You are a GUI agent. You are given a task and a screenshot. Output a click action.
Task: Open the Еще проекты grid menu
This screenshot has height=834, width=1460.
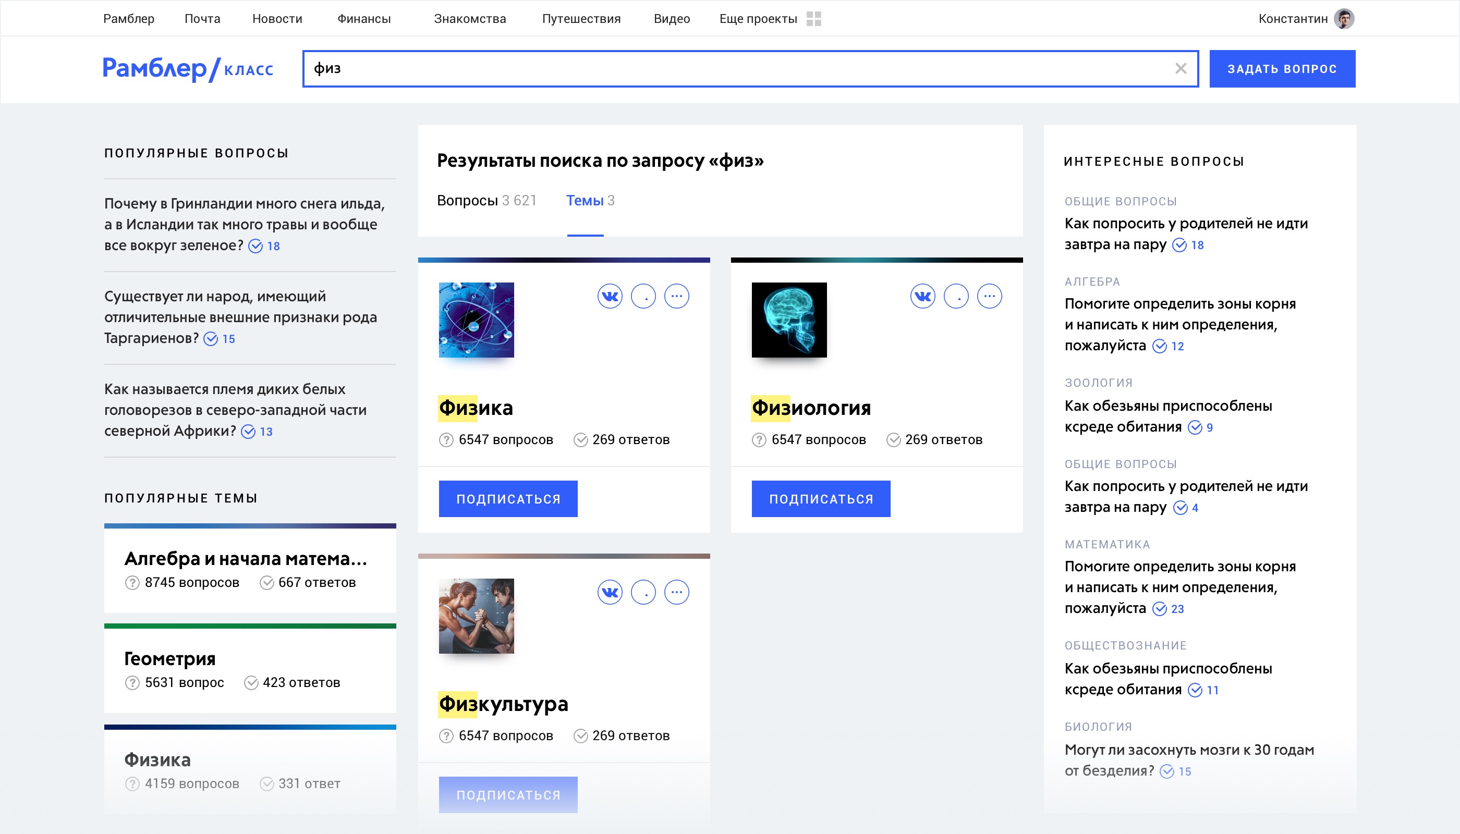click(x=813, y=19)
